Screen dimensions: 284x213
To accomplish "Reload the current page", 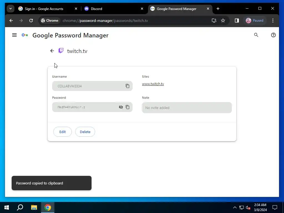I will [x=31, y=21].
